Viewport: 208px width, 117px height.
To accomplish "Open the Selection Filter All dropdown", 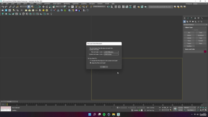I will coord(23,6).
